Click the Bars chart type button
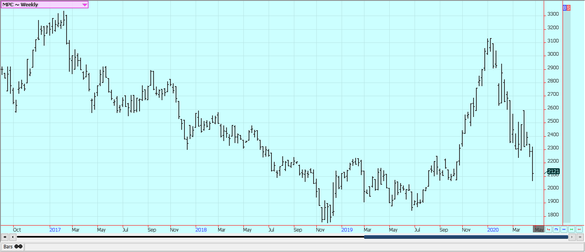The width and height of the screenshot is (585, 252). point(12,247)
